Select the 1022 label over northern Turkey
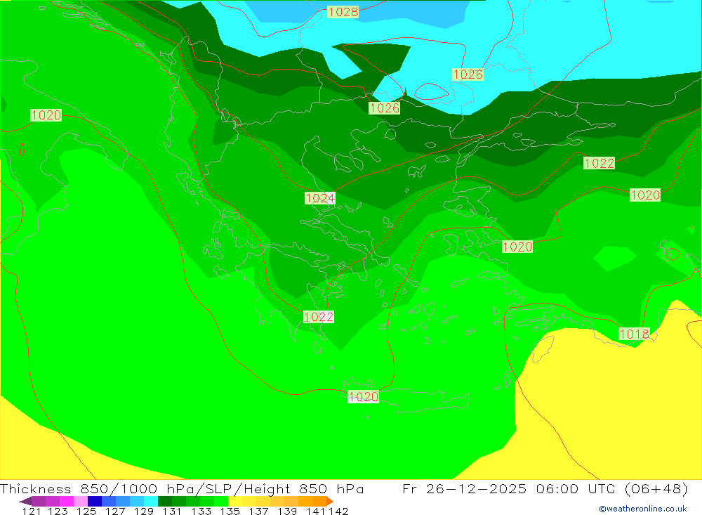Viewport: 702px width, 515px height. coord(599,163)
